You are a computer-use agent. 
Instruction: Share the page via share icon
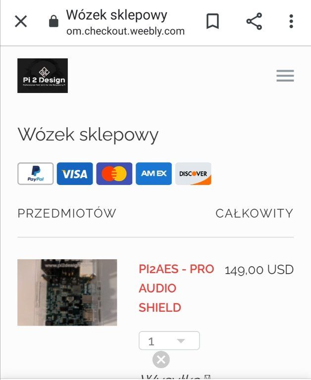tap(254, 21)
